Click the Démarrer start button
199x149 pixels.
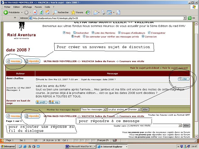pyautogui.click(x=8, y=146)
